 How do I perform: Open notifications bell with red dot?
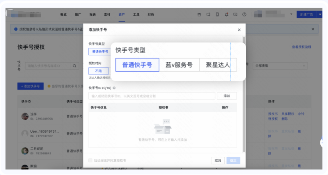pos(226,15)
